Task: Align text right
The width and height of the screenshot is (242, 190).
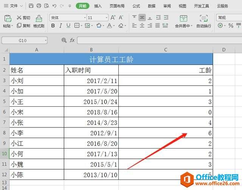Action: tap(150, 25)
